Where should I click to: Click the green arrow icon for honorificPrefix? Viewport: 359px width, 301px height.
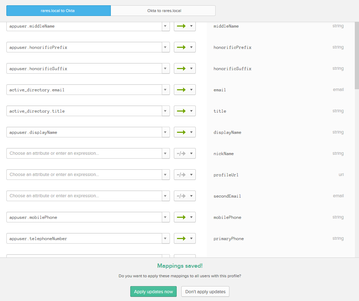tap(181, 47)
